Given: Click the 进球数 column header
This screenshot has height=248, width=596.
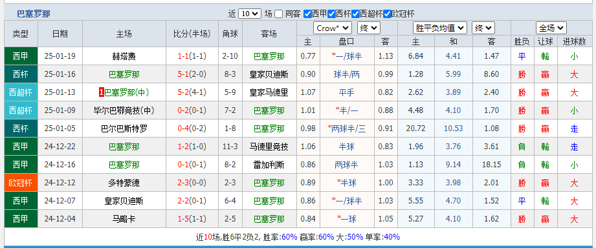Looking at the screenshot, I should (574, 41).
